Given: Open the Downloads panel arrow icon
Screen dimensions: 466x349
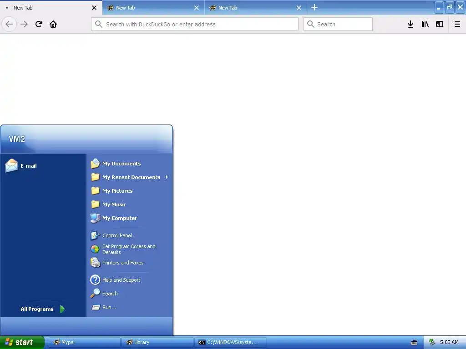Looking at the screenshot, I should [410, 24].
